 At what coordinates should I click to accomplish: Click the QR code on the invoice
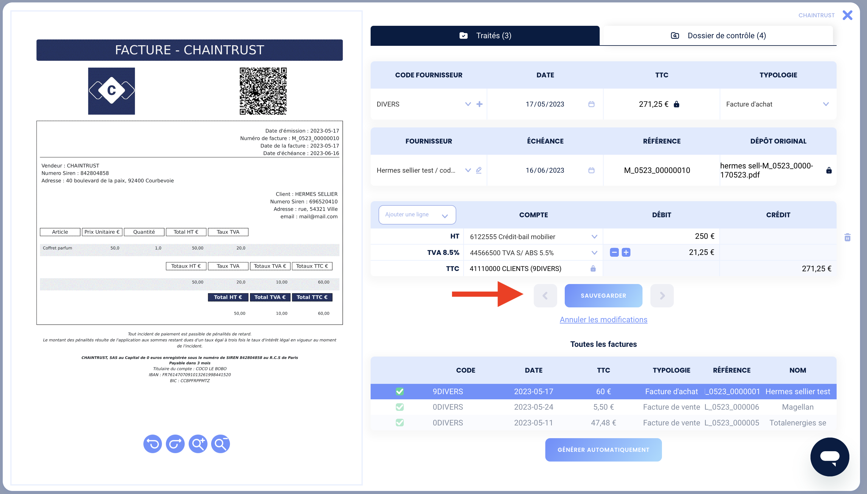point(263,91)
